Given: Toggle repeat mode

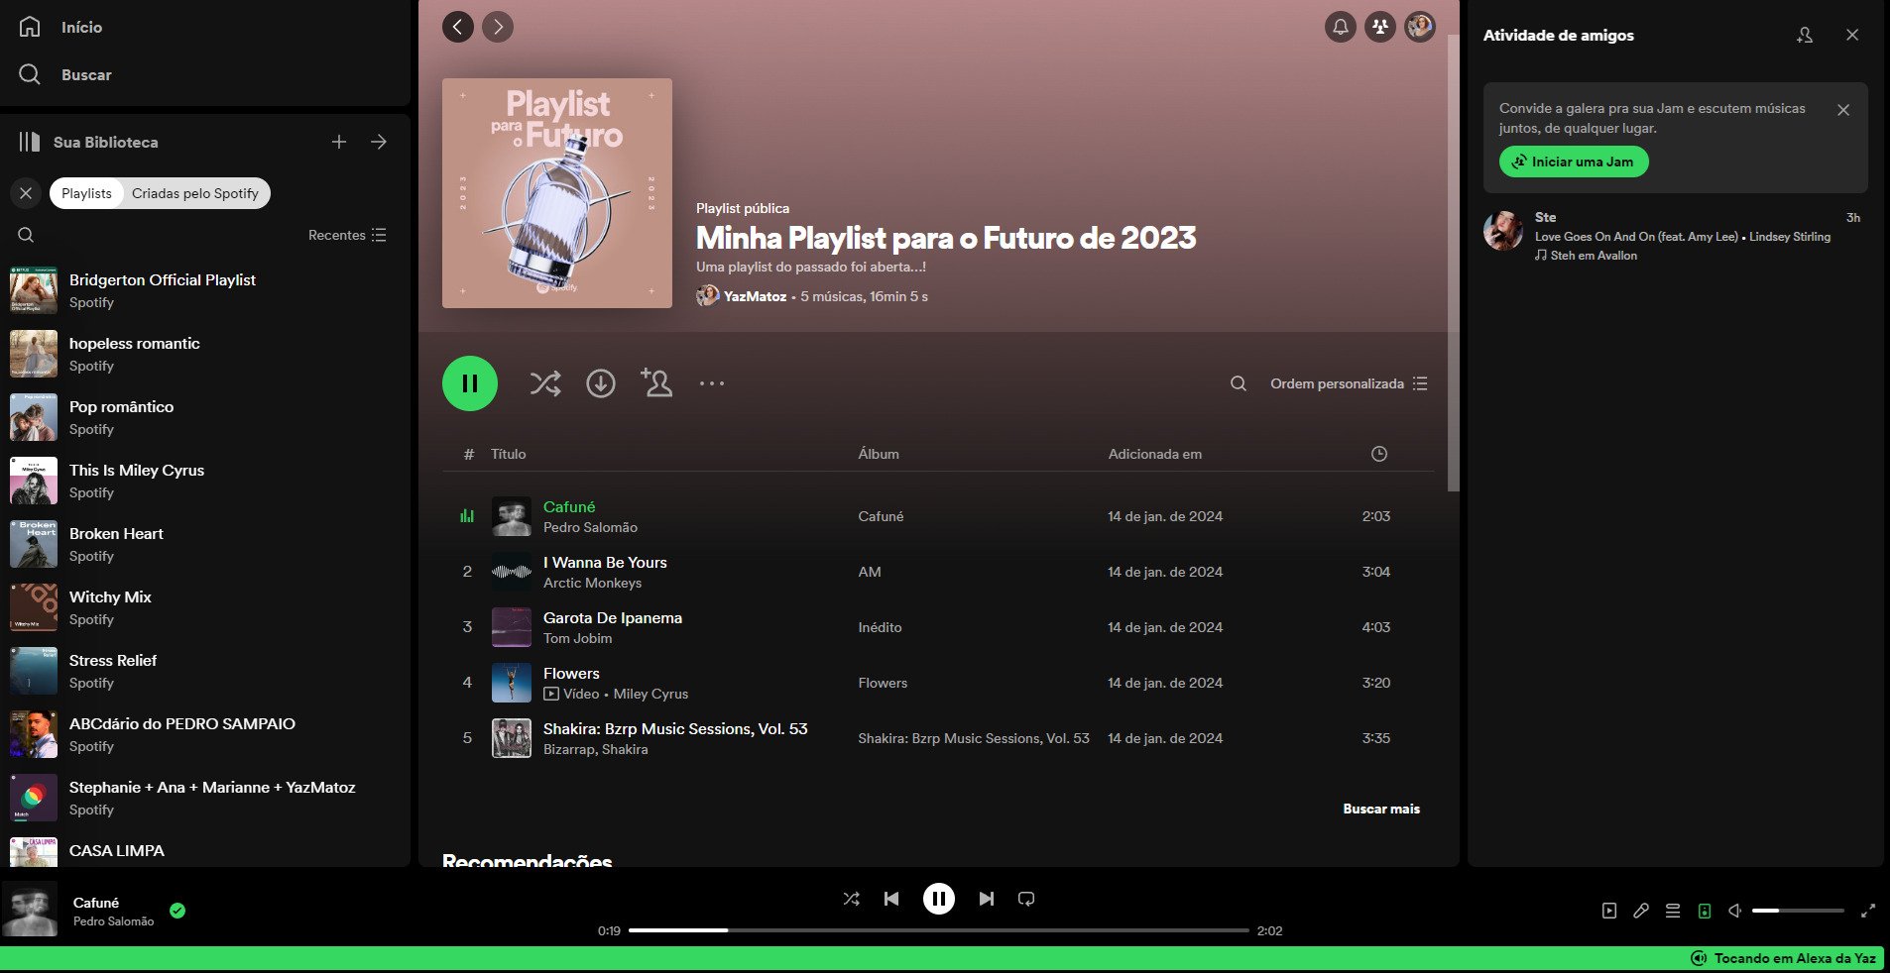Looking at the screenshot, I should tap(1026, 899).
